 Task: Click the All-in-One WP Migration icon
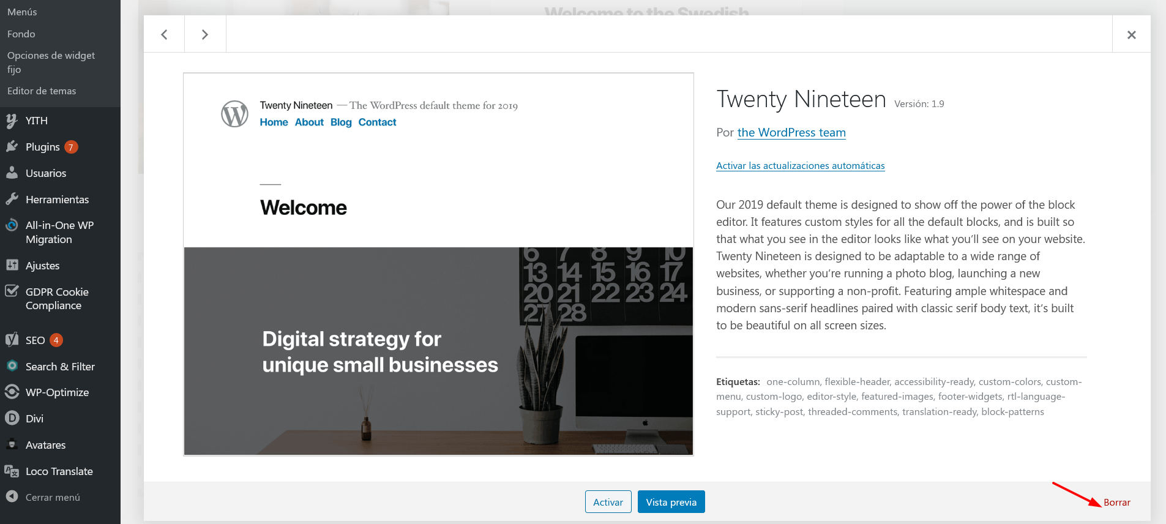coord(12,225)
